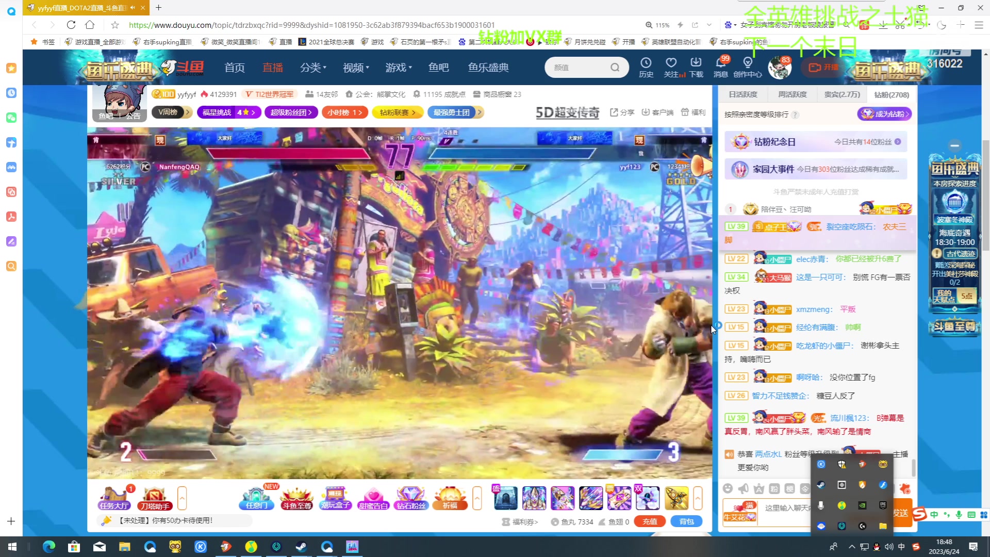Click the 粉 fan badge icon in chat toolbar

(774, 488)
